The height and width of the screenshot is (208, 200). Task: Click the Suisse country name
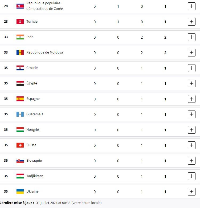31,145
